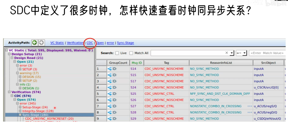The image size is (288, 130).
Task: Open the blue tree icon for Msg ID 525
Action: coord(110,94)
